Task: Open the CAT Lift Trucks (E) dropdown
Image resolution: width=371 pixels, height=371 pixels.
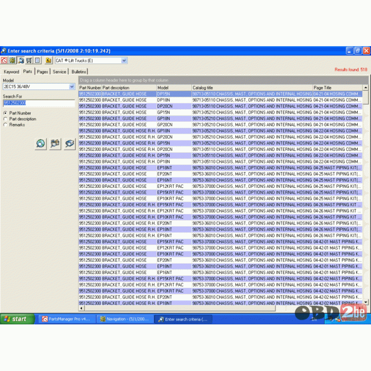Action: point(124,60)
